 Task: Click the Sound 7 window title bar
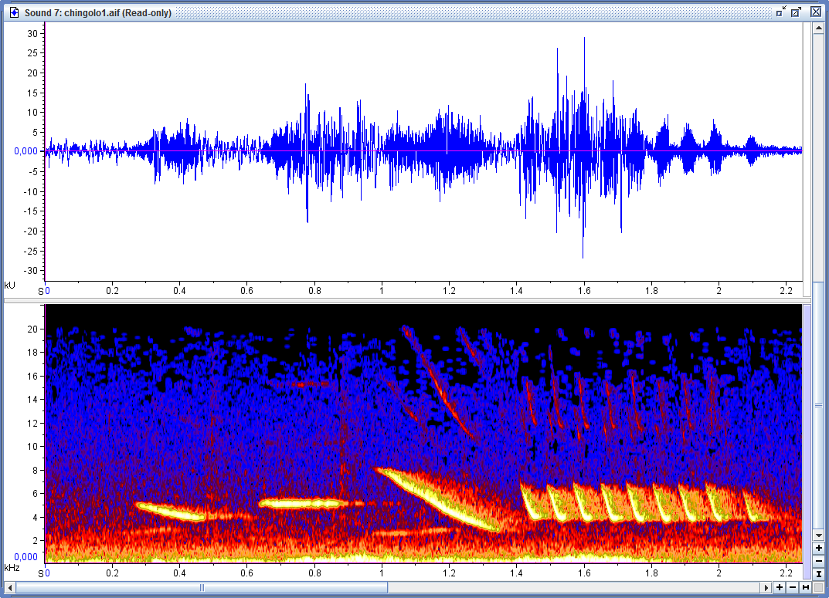tap(386, 12)
